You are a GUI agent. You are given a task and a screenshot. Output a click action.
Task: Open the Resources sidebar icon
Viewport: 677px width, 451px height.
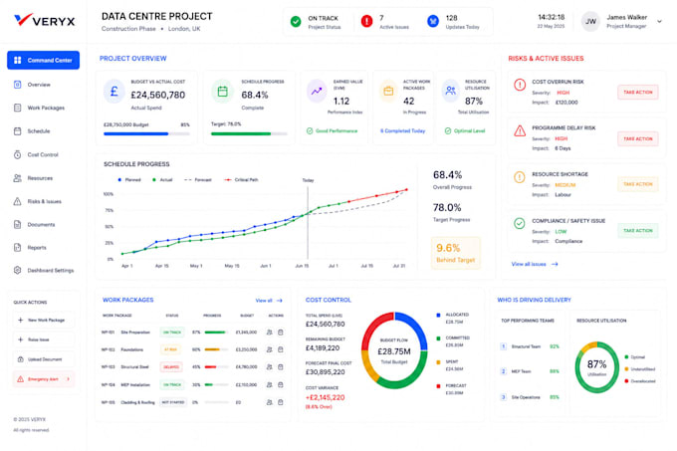pyautogui.click(x=17, y=178)
